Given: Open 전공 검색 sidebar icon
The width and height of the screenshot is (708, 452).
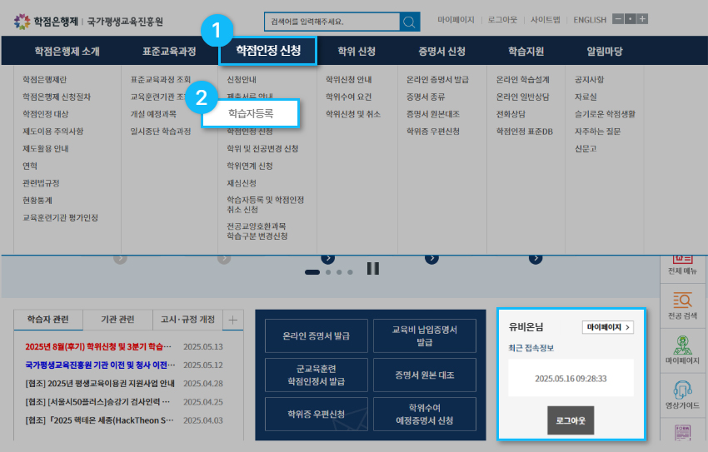Looking at the screenshot, I should coord(682,306).
